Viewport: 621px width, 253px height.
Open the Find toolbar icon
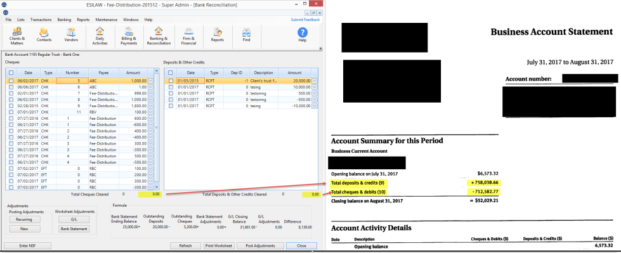click(x=246, y=35)
